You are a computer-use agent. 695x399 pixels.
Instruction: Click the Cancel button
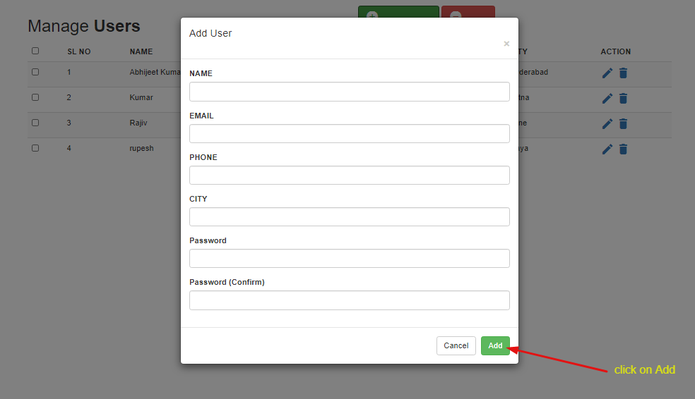click(x=456, y=345)
